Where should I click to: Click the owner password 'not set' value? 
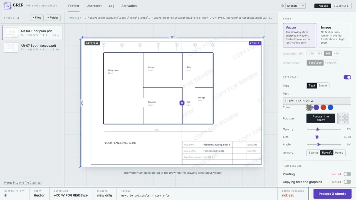(288, 196)
